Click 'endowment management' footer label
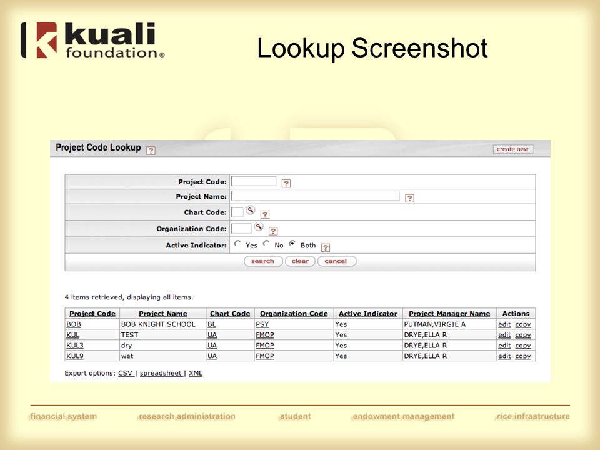 pyautogui.click(x=403, y=416)
